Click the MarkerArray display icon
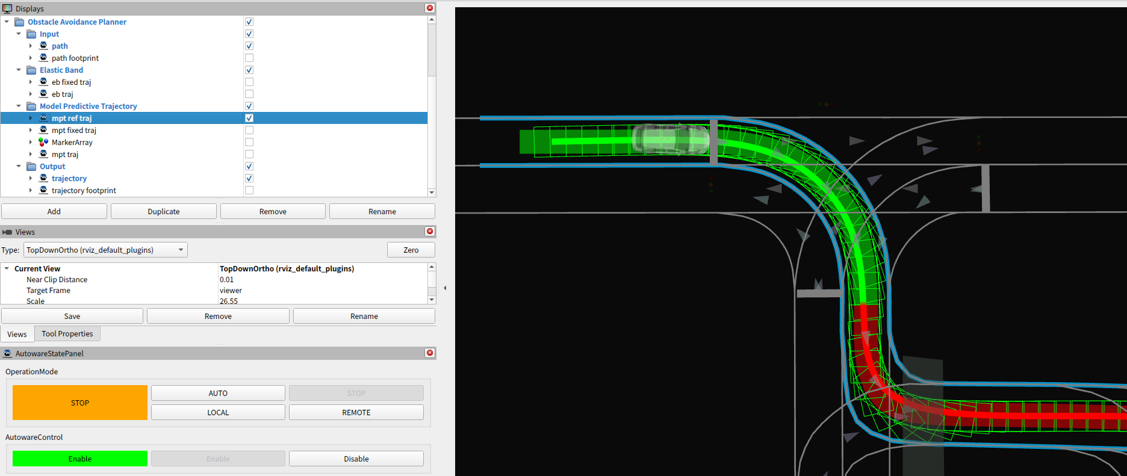The image size is (1127, 476). [43, 142]
